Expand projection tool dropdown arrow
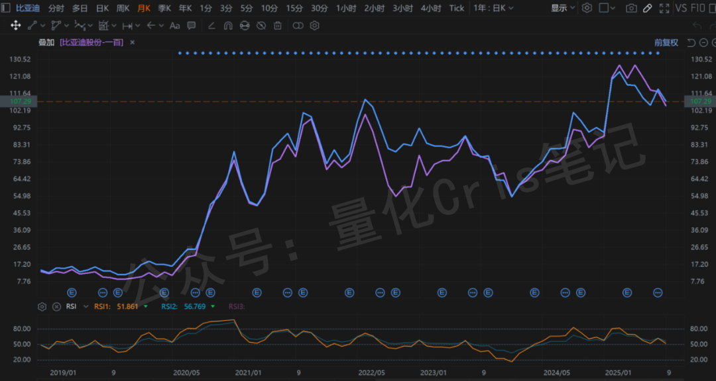Image resolution: width=716 pixels, height=381 pixels. click(114, 26)
